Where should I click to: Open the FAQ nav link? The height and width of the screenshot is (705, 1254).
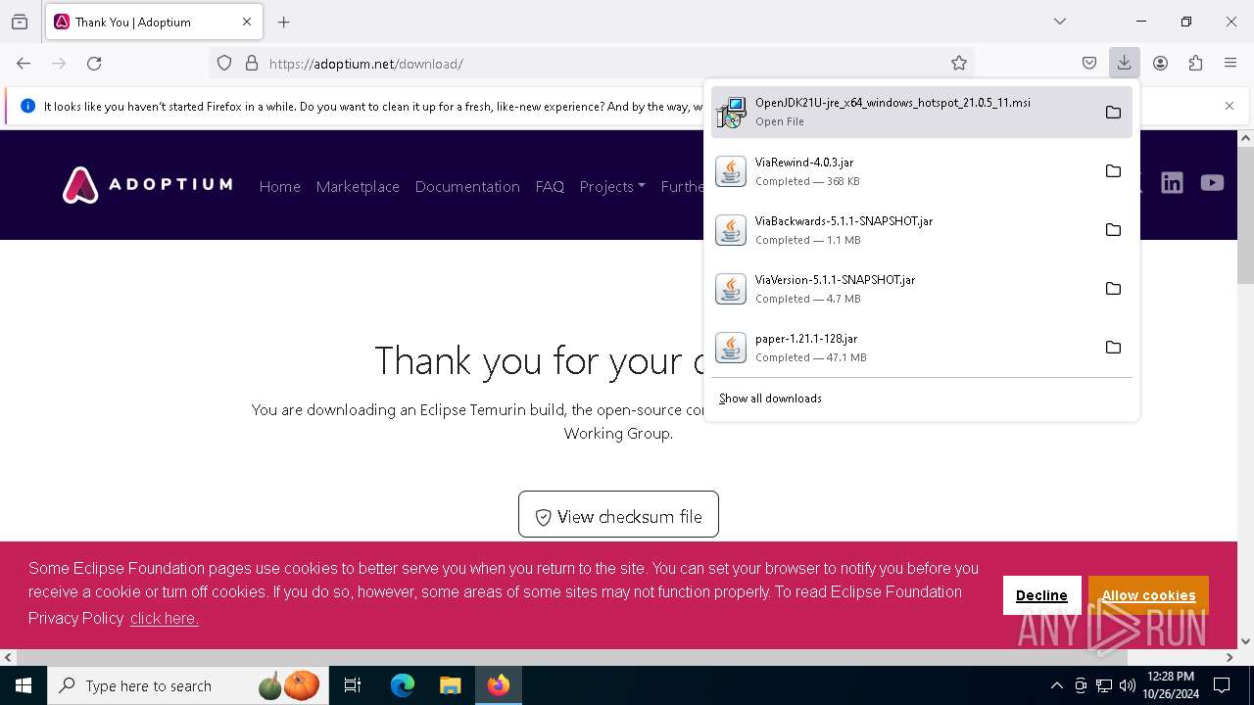pos(550,186)
